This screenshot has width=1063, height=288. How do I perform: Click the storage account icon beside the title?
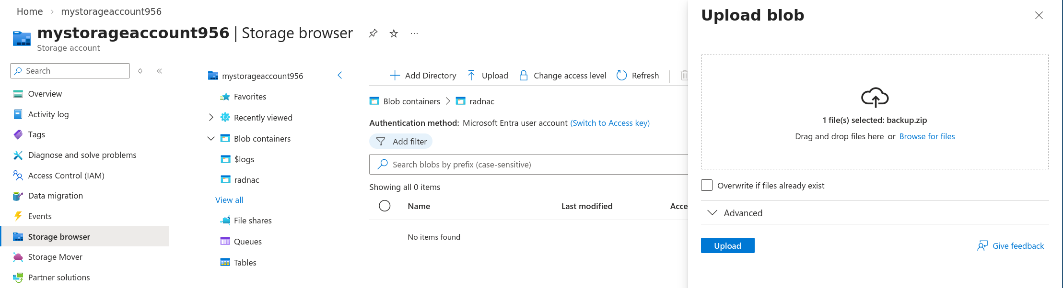(22, 38)
